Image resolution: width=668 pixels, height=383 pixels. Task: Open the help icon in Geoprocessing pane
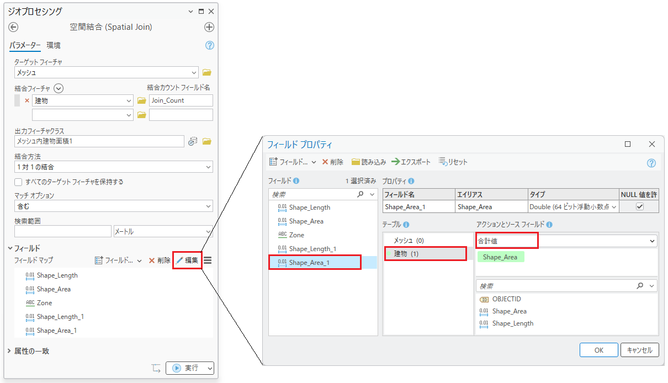coord(209,45)
